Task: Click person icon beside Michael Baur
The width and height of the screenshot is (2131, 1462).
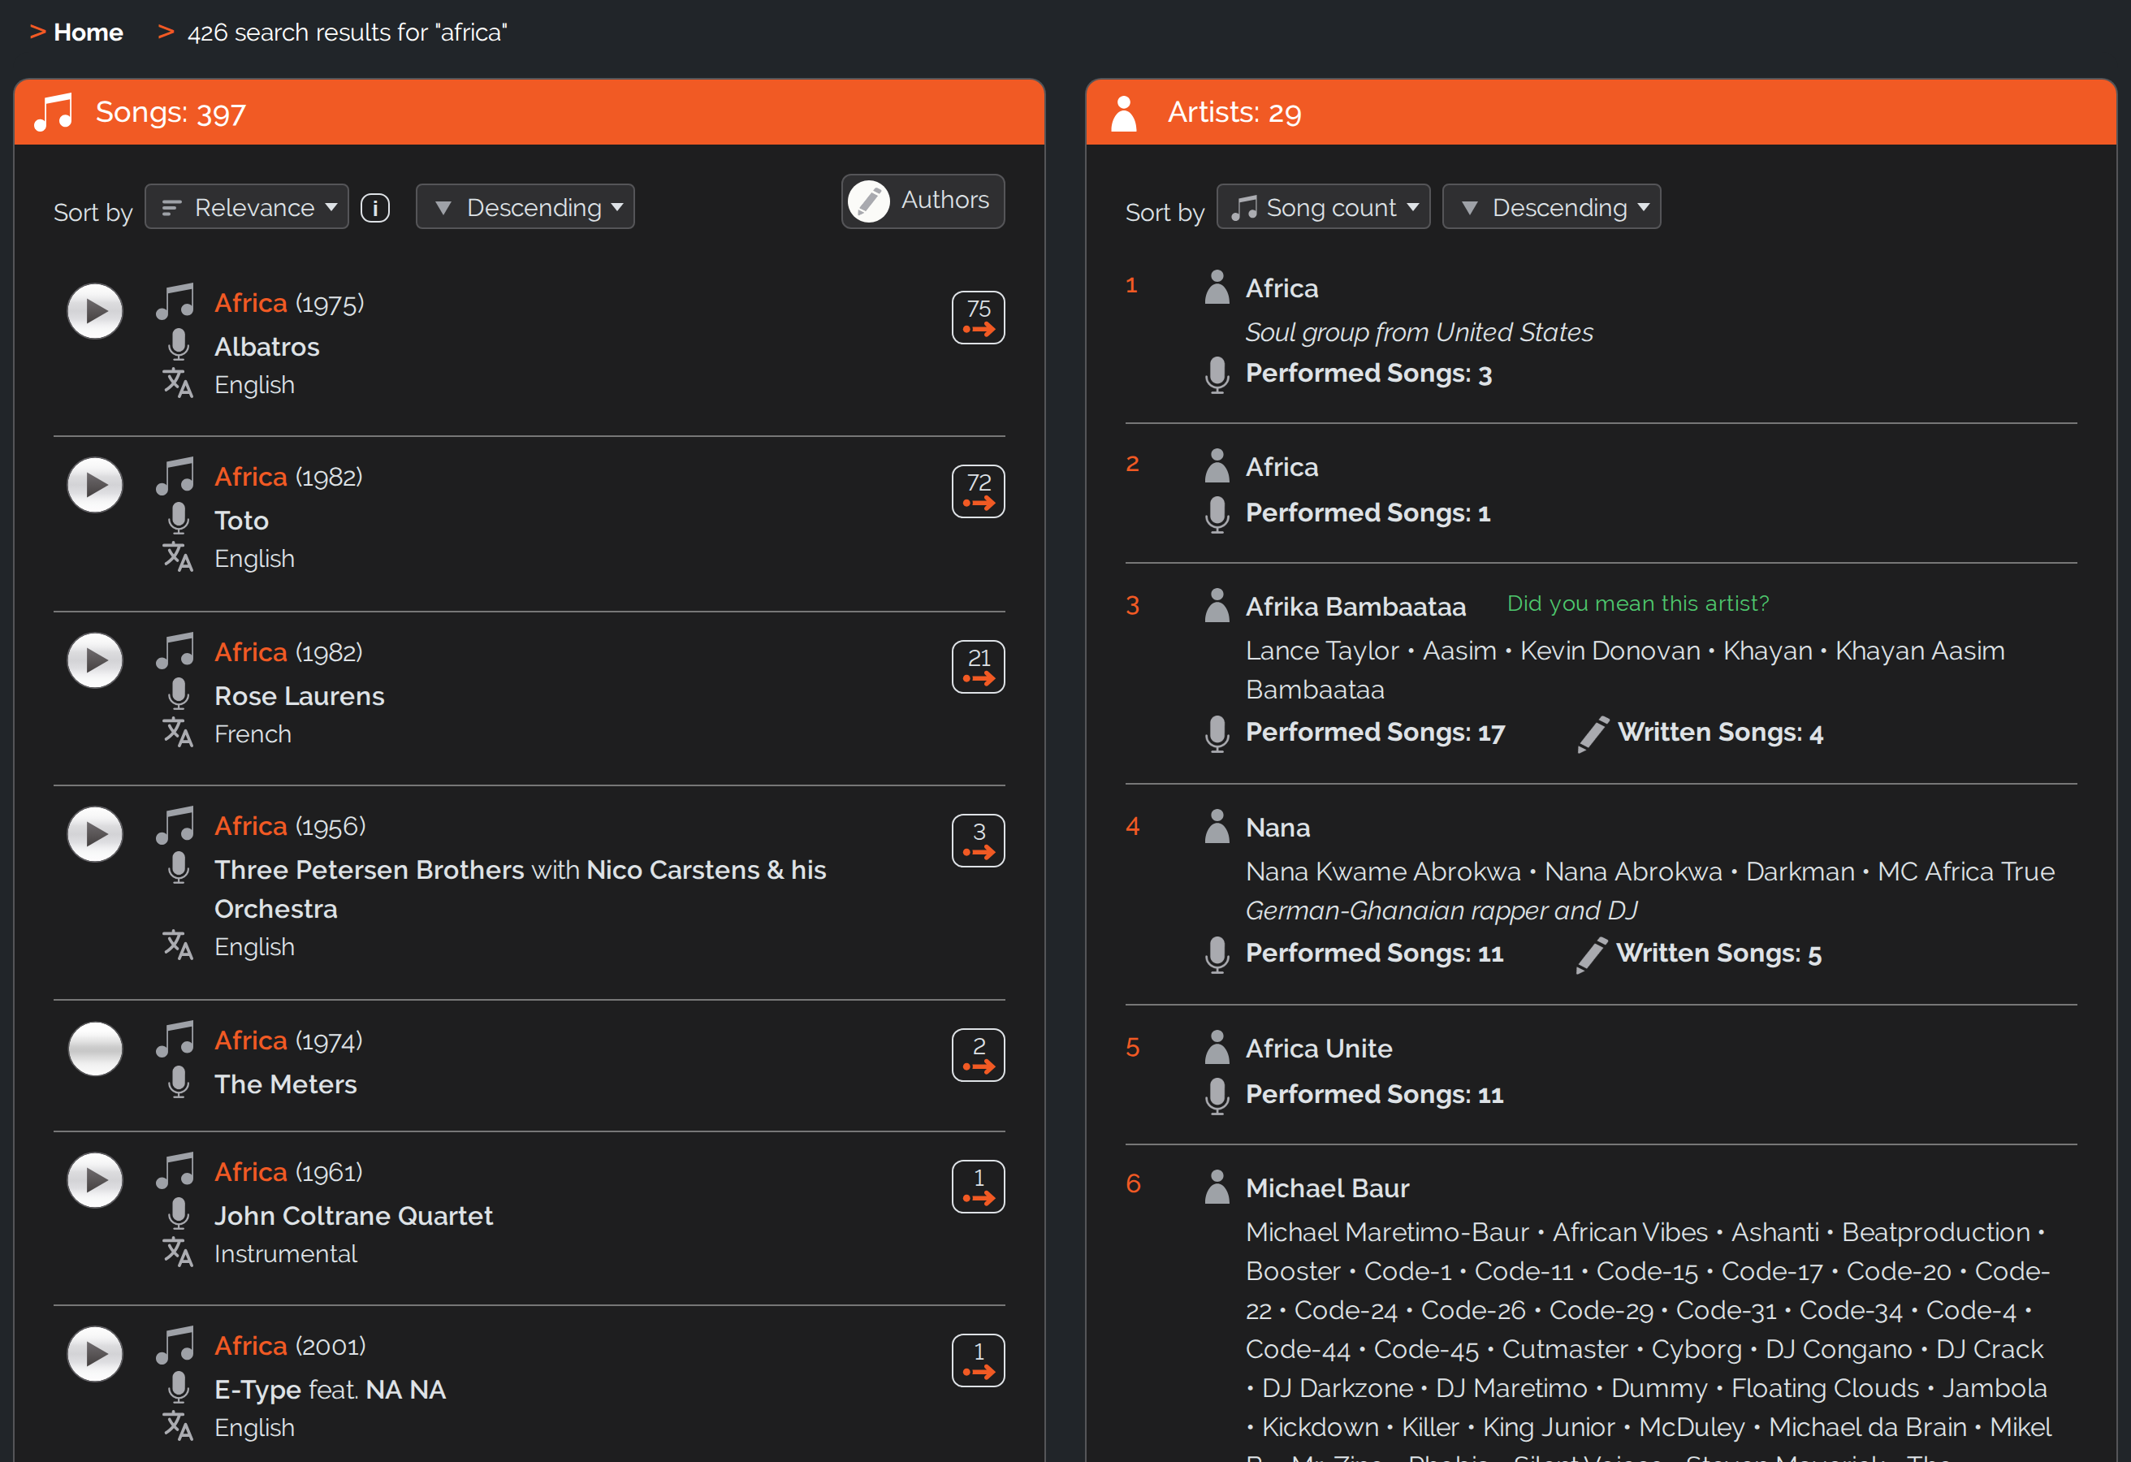Action: (x=1217, y=1187)
